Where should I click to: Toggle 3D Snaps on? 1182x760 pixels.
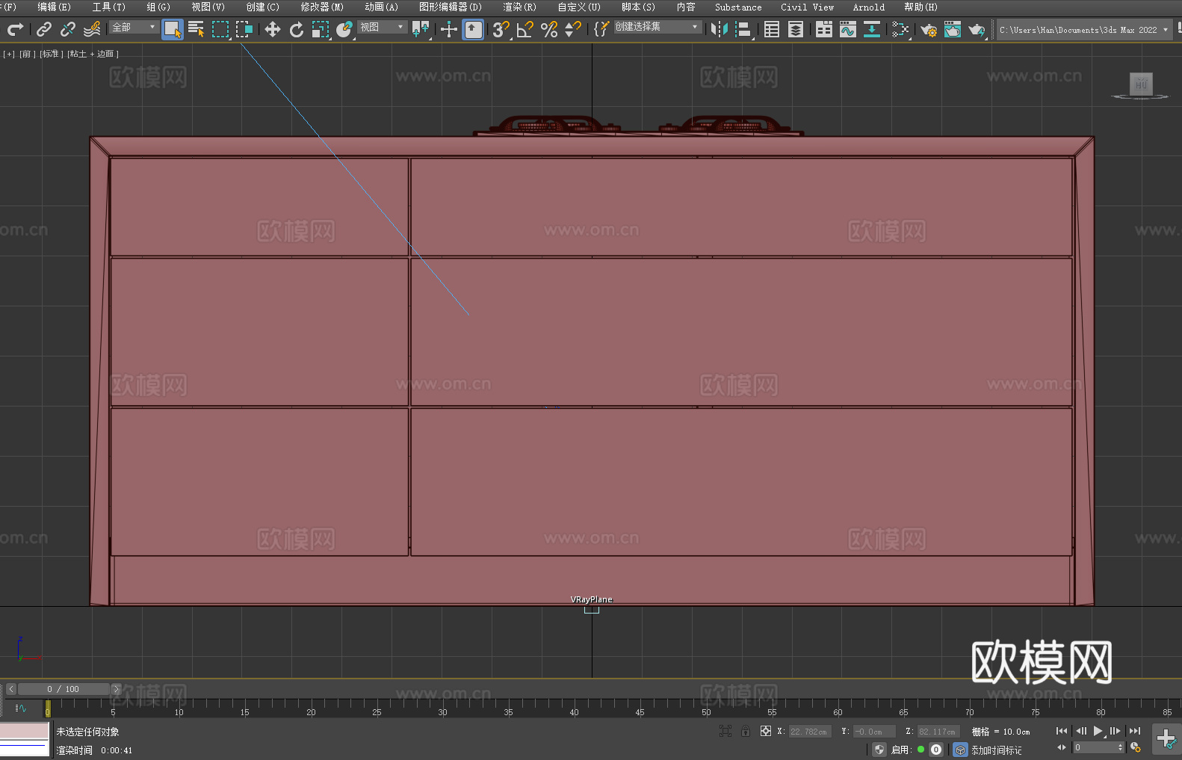501,29
